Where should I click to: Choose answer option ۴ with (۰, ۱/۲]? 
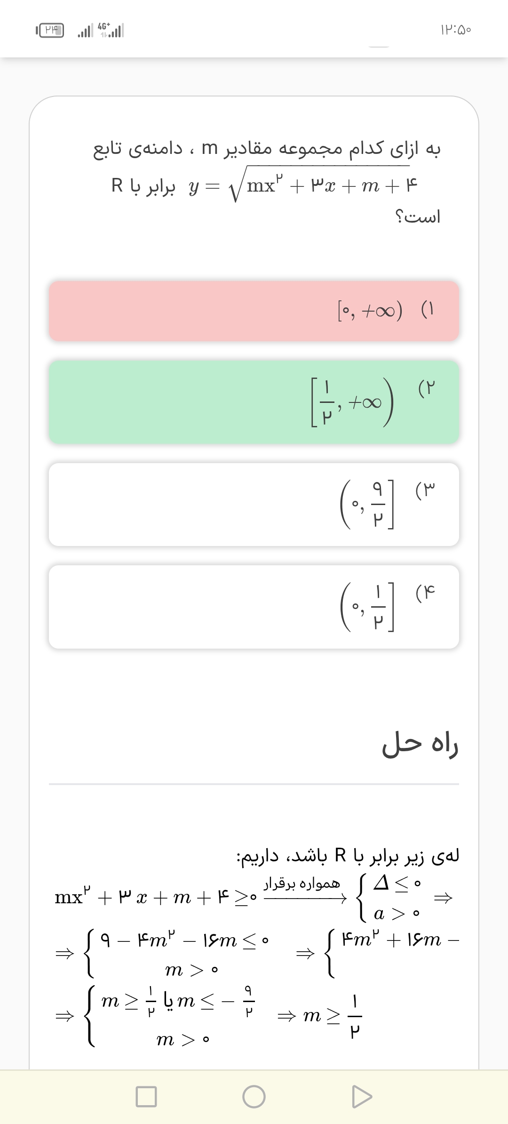pyautogui.click(x=254, y=607)
